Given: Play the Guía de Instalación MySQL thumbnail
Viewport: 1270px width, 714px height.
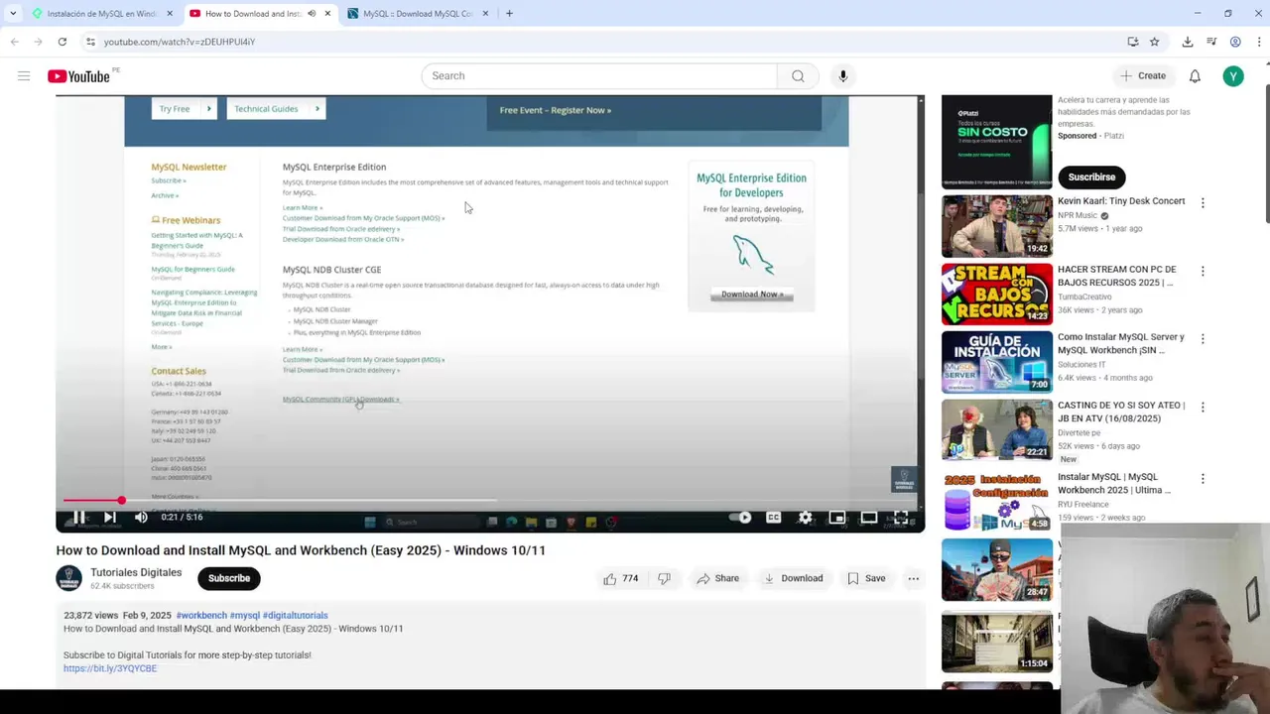Looking at the screenshot, I should click(996, 362).
